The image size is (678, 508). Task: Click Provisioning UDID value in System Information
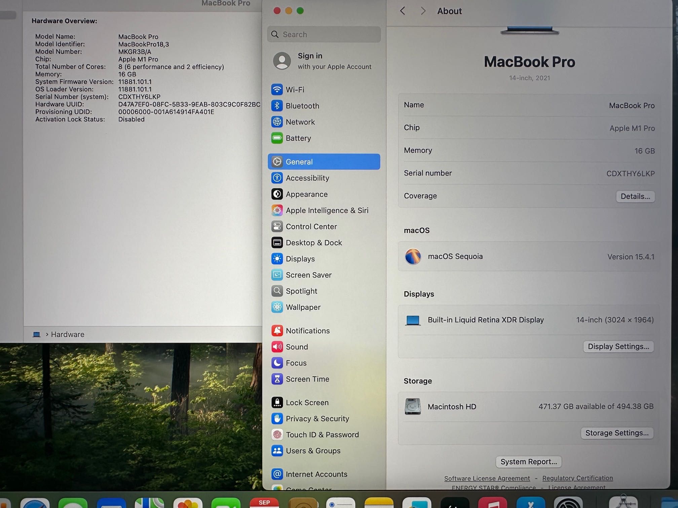point(166,112)
